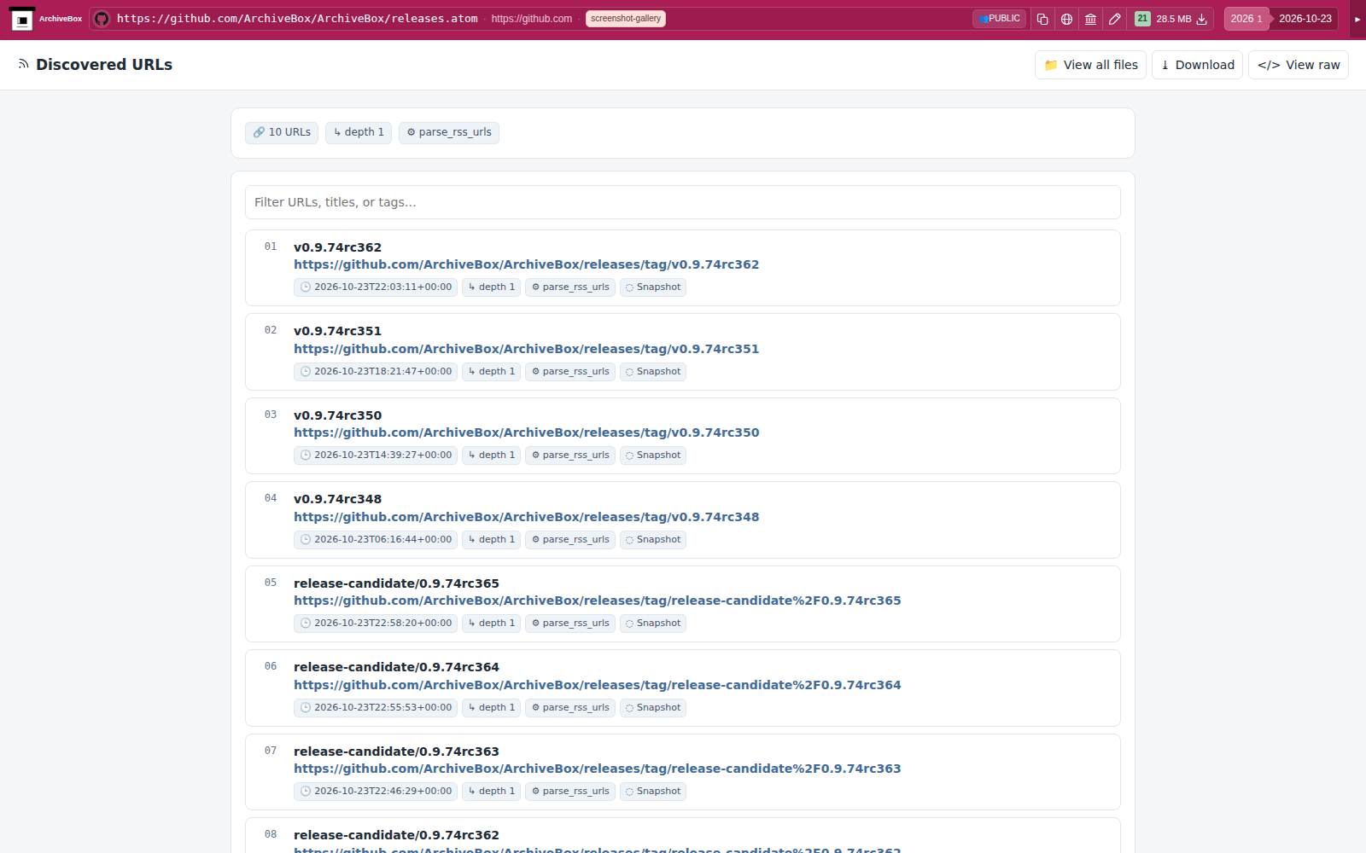Click the RSS icon beside Discovered URLs
This screenshot has width=1366, height=853.
pos(24,64)
